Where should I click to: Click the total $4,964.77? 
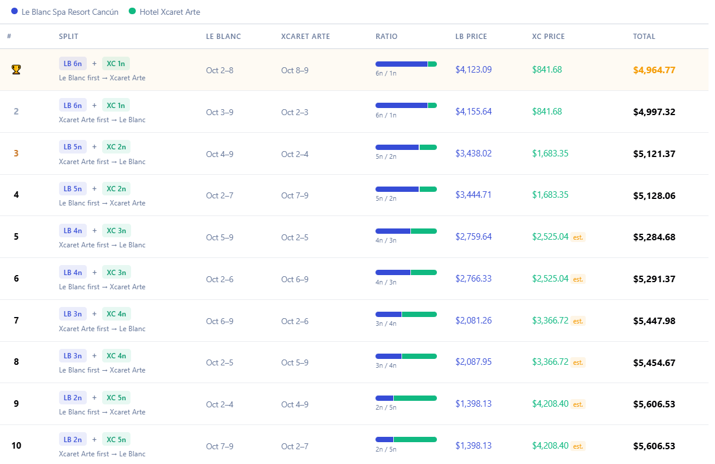coord(654,70)
